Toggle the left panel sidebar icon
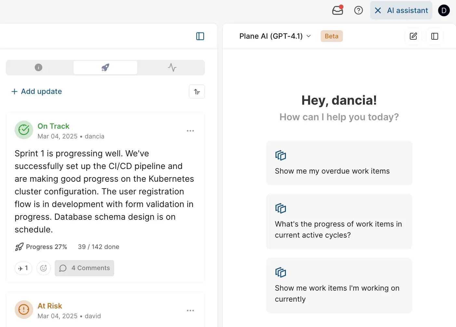456x327 pixels. click(200, 36)
